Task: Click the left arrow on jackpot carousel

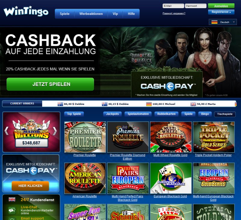Action: [x=6, y=131]
